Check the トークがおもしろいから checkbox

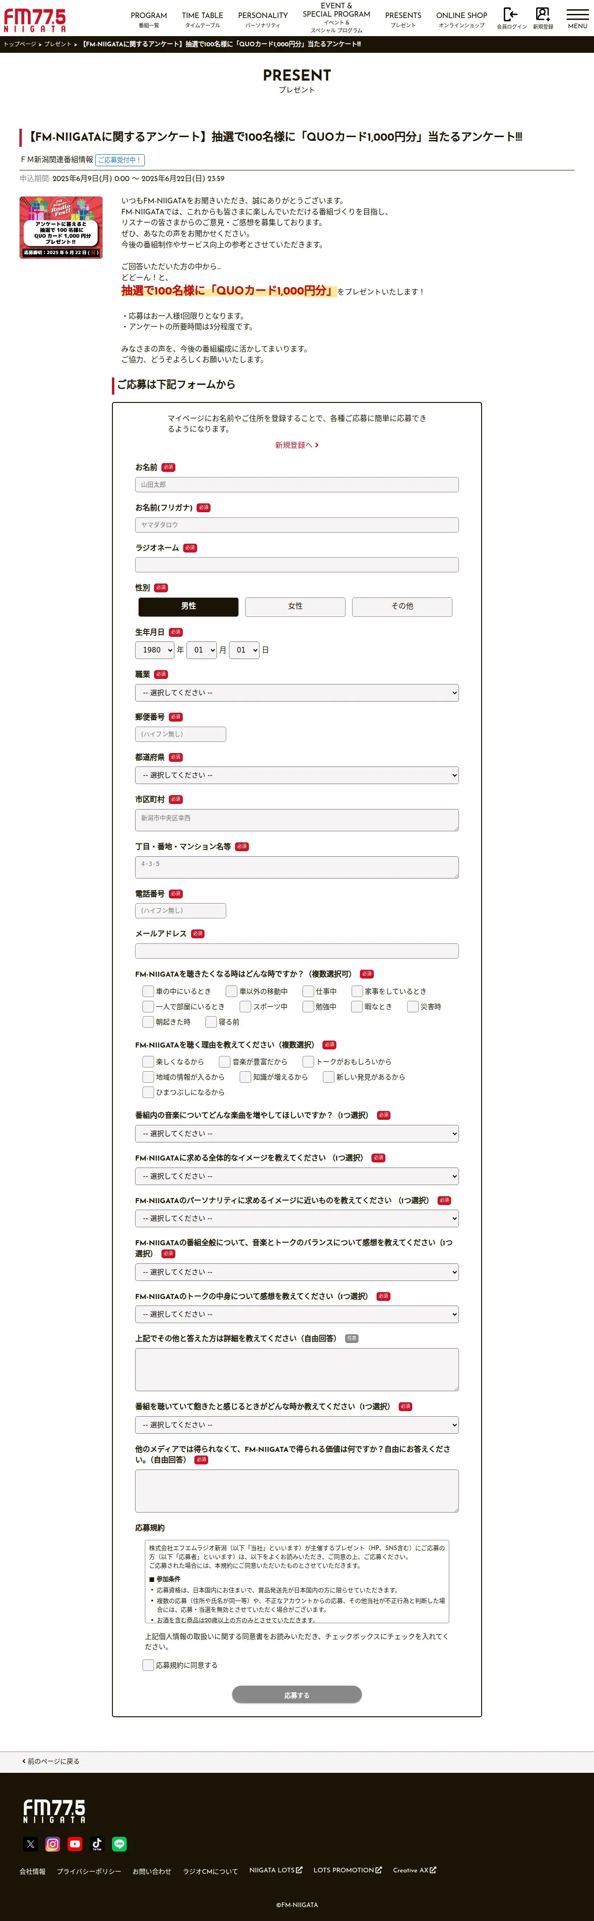(308, 1062)
